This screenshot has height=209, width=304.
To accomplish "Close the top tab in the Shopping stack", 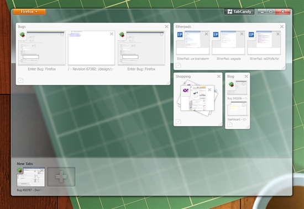I will tap(209, 90).
